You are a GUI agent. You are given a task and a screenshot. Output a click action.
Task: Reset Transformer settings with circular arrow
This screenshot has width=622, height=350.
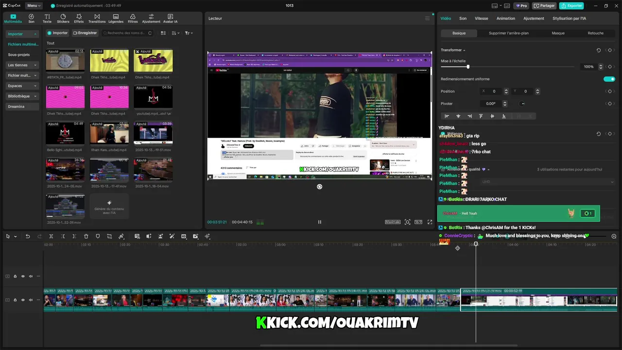pyautogui.click(x=599, y=50)
